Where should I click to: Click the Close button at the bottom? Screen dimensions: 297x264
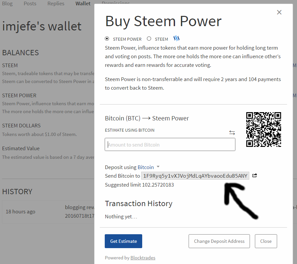point(266,241)
